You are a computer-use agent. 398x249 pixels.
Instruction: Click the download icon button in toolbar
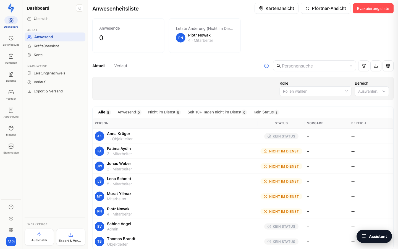pyautogui.click(x=376, y=66)
